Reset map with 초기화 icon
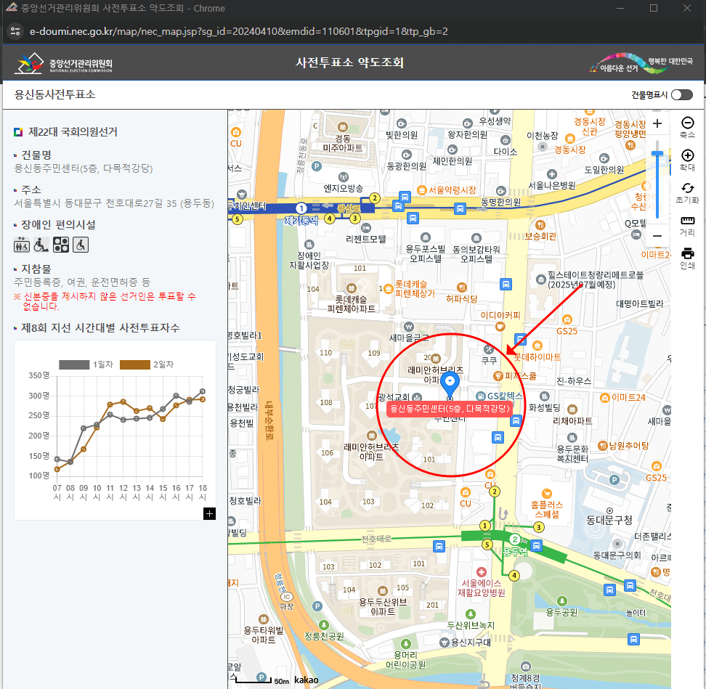 pos(687,188)
